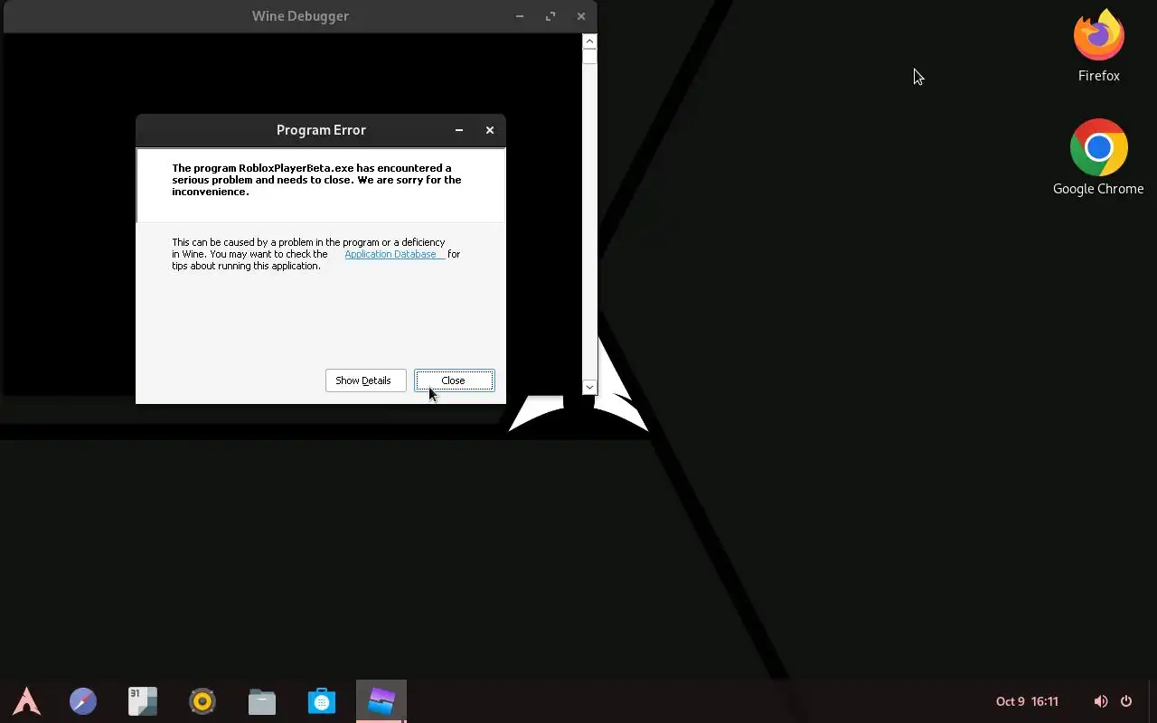The width and height of the screenshot is (1157, 723).
Task: Minimize the Wine Debugger window
Action: [520, 16]
